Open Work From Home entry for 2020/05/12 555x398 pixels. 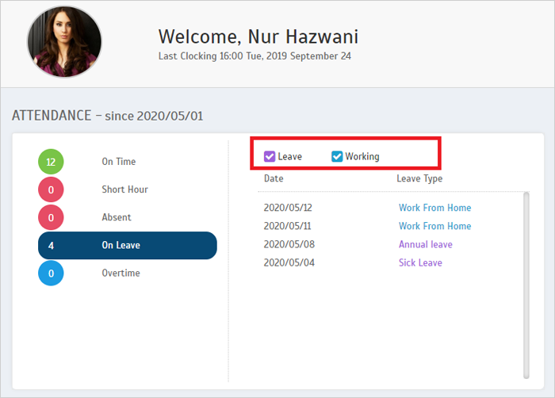434,208
